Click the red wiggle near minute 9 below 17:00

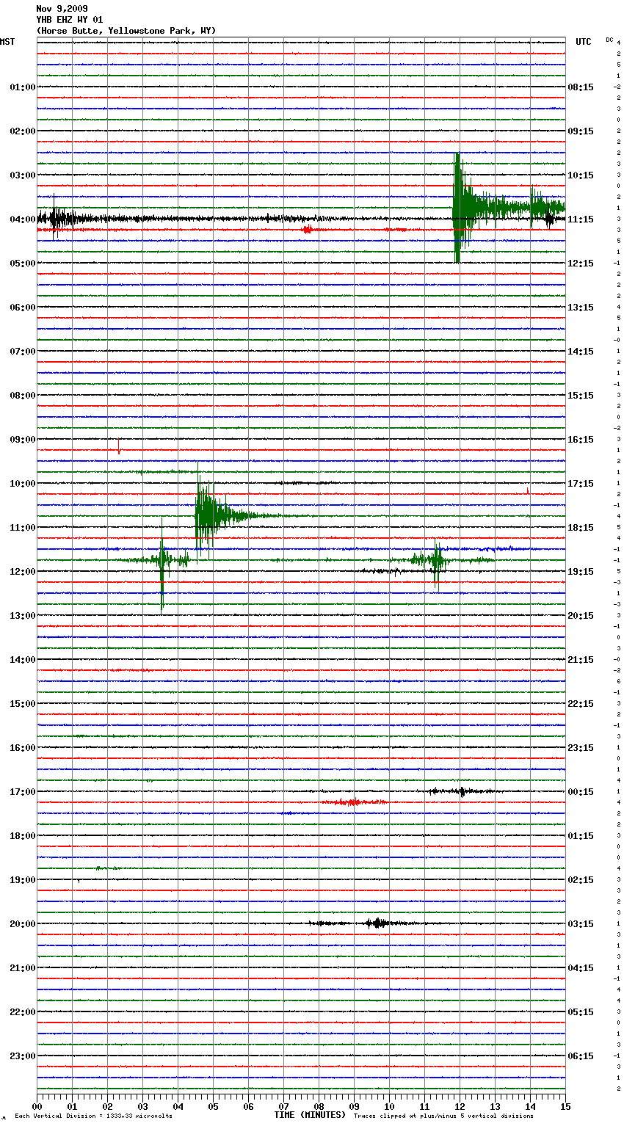(354, 802)
